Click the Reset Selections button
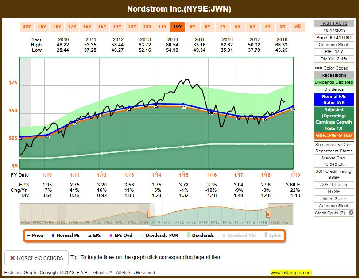This screenshot has height=279, width=360. coord(36,258)
